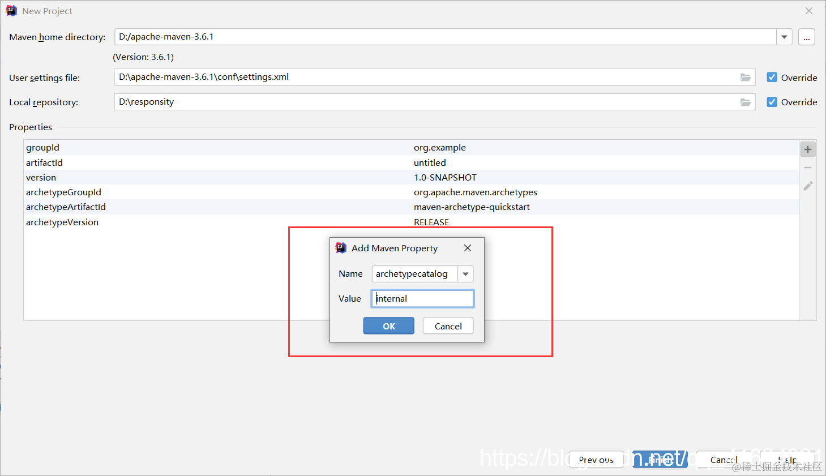826x476 pixels.
Task: Toggle Override checkbox for User settings file
Action: 772,78
